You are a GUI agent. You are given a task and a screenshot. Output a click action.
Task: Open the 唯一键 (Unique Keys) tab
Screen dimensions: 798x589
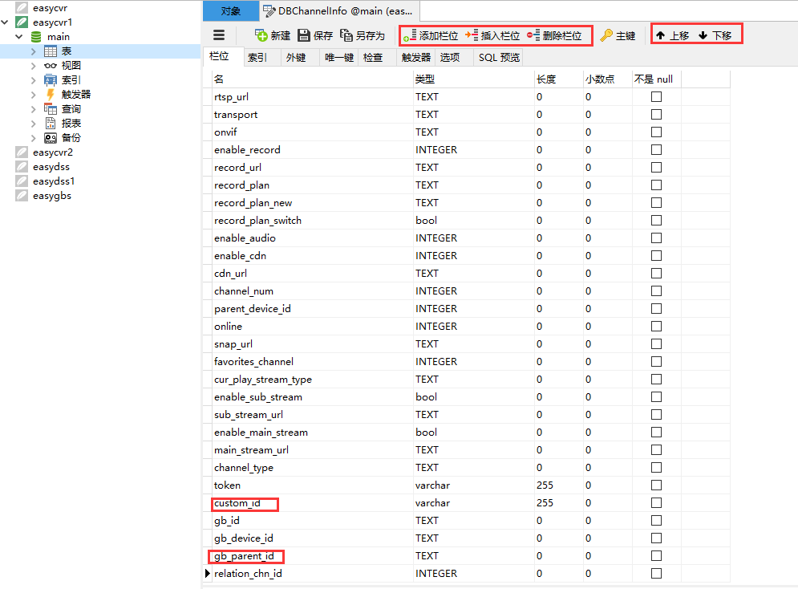point(339,58)
